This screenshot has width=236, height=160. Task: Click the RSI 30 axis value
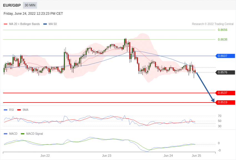(x=220, y=126)
